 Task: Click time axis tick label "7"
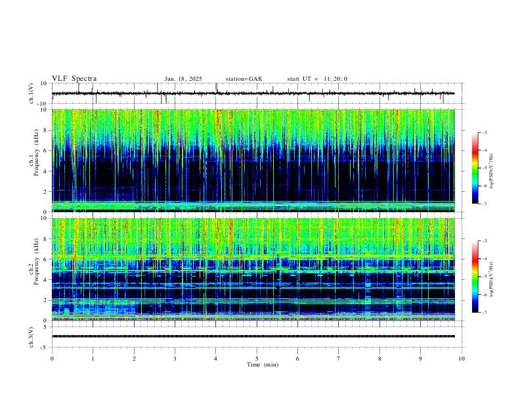pos(339,359)
